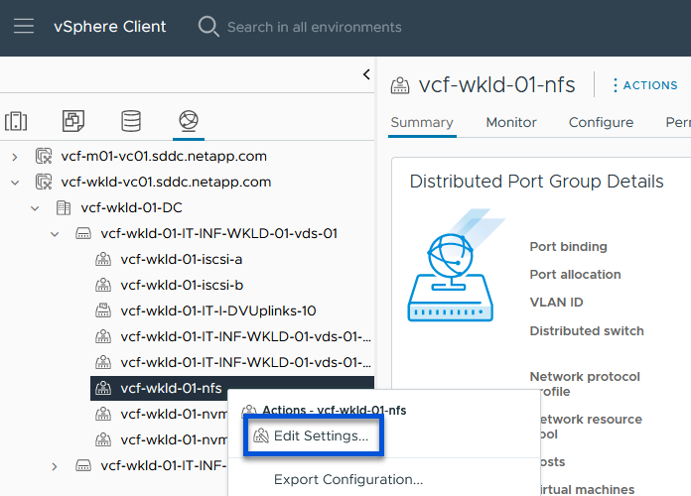Choose Export Configuration from context menu
Viewport: 691px width, 496px height.
coord(347,480)
